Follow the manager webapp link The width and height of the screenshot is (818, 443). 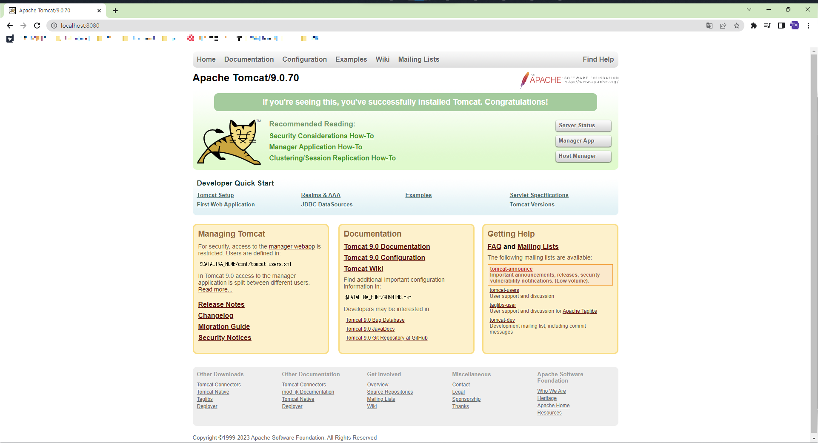[292, 246]
